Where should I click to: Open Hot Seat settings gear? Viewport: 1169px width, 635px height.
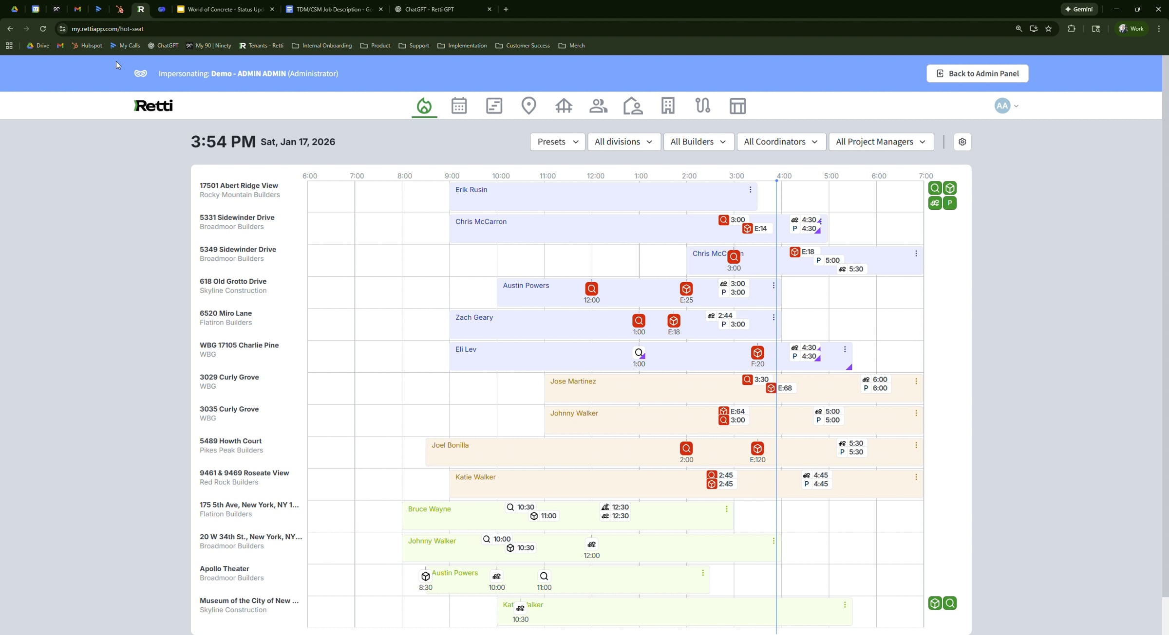click(962, 142)
